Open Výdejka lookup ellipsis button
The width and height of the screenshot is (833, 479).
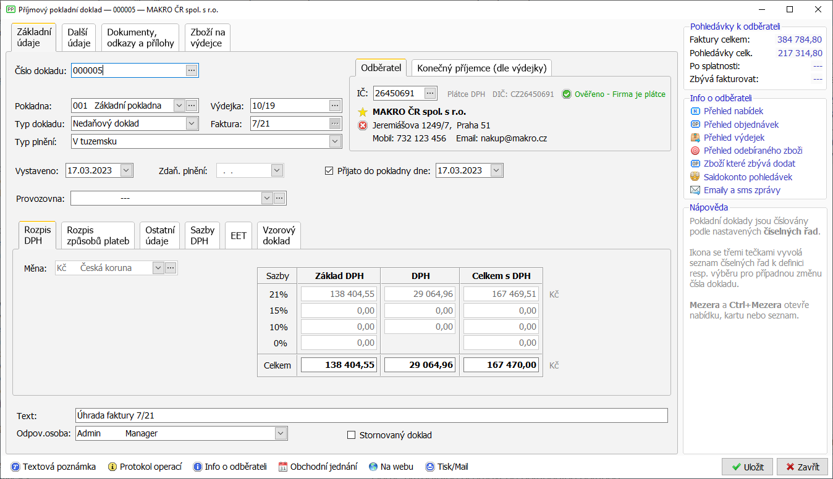pos(335,106)
